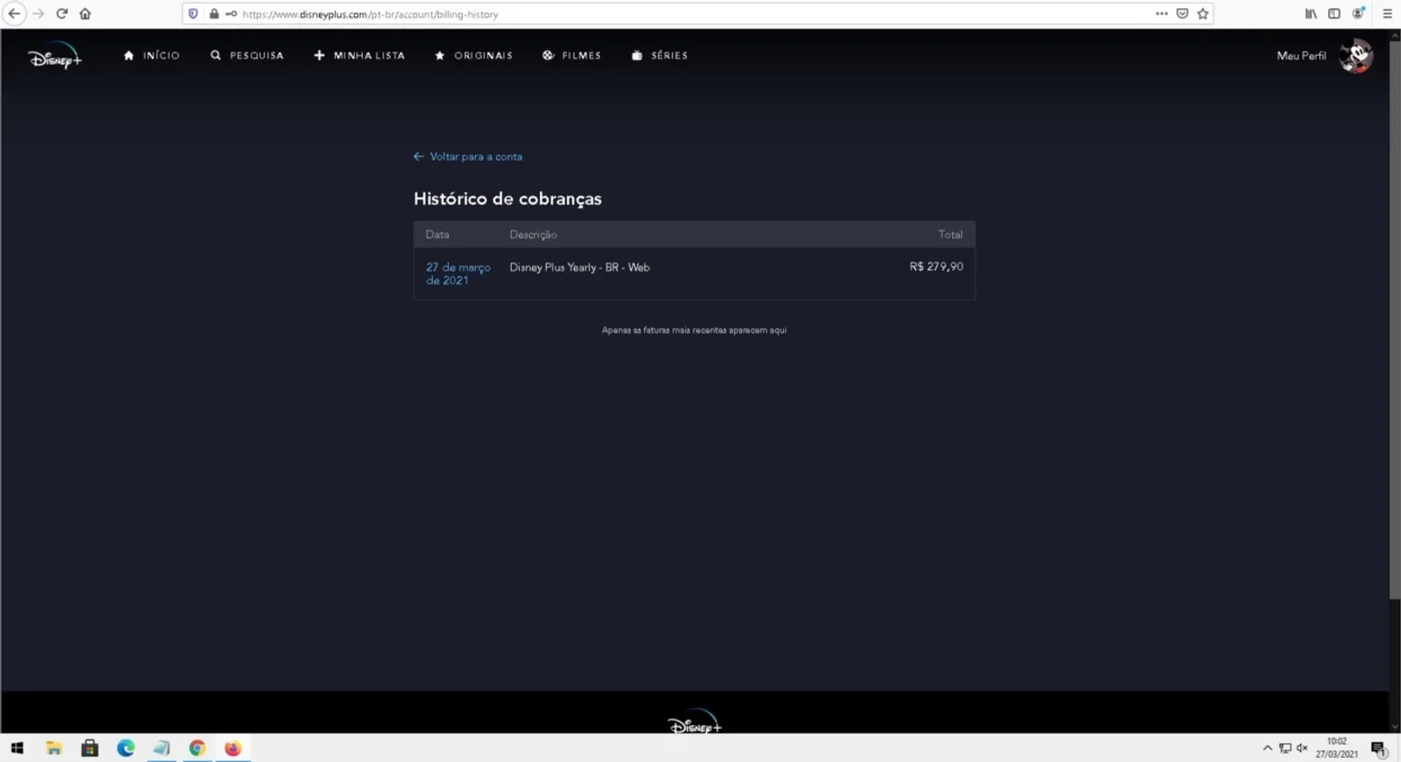The width and height of the screenshot is (1401, 762).
Task: Click the Data column header
Action: click(437, 234)
